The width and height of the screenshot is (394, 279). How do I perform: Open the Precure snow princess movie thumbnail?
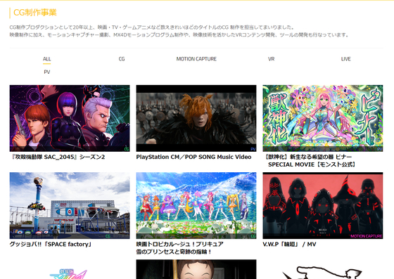pos(196,205)
